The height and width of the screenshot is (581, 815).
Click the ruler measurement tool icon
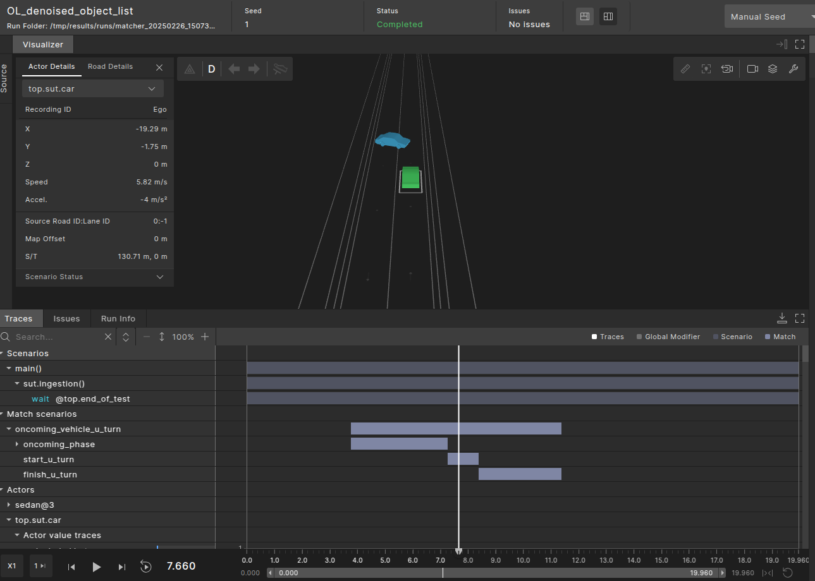pos(685,69)
